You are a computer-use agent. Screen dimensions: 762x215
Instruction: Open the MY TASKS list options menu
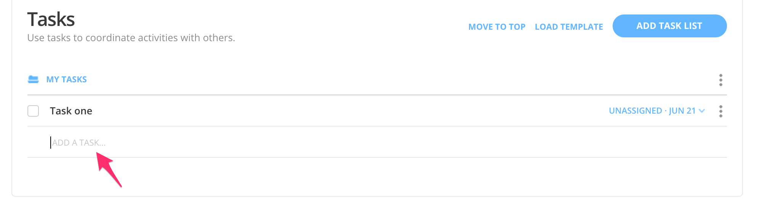[720, 80]
